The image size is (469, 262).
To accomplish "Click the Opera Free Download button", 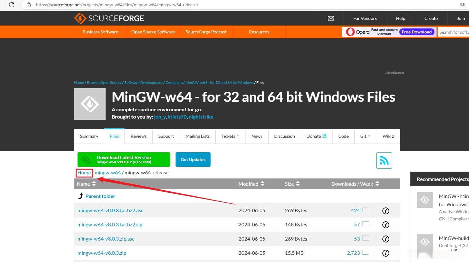I will click(x=417, y=32).
